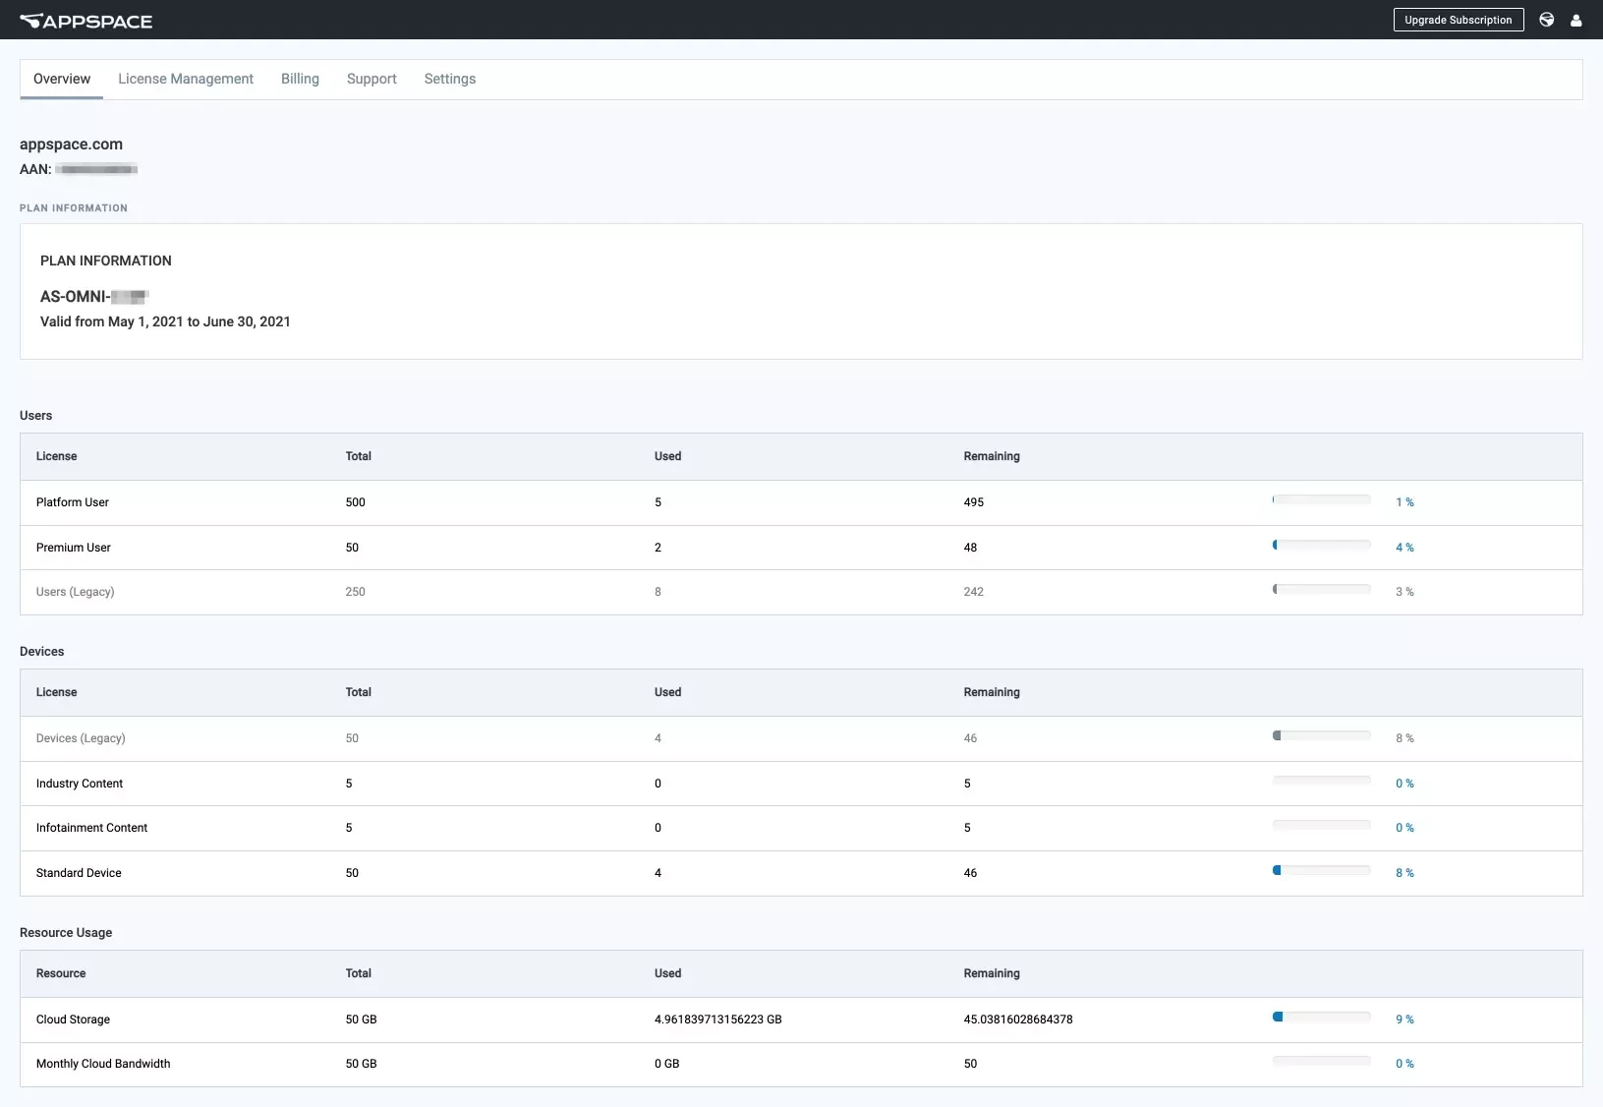Click the 4 % Premium User percentage
Screen dimensions: 1603x1107
[x=1404, y=548]
